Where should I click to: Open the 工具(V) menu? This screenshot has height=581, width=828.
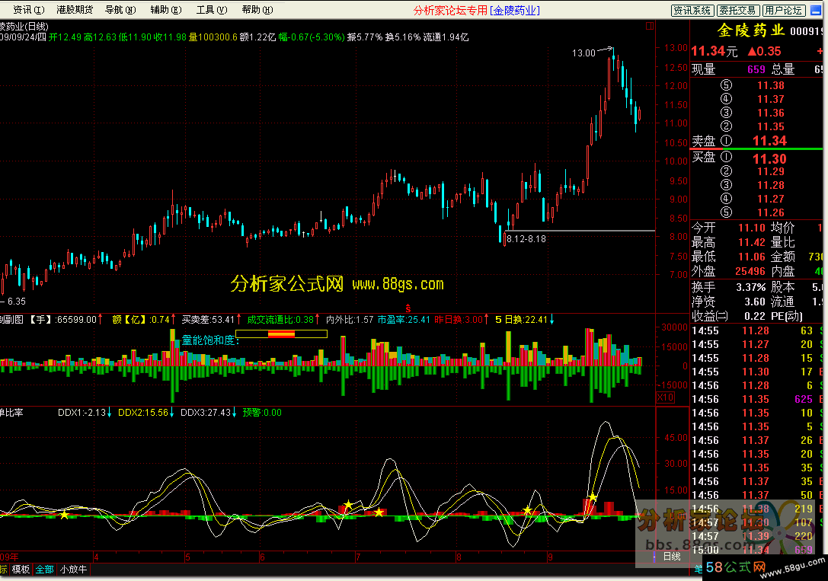pos(212,10)
